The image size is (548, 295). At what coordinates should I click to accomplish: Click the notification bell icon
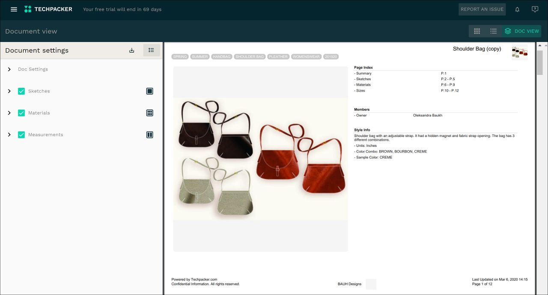click(x=517, y=9)
